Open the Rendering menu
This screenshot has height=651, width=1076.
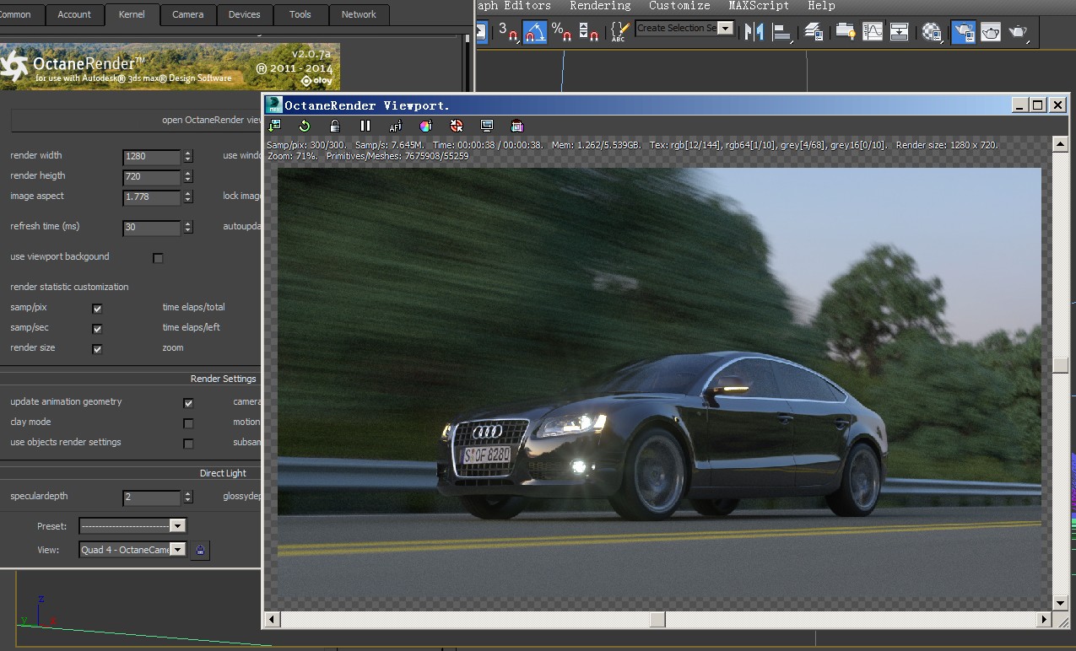(600, 6)
